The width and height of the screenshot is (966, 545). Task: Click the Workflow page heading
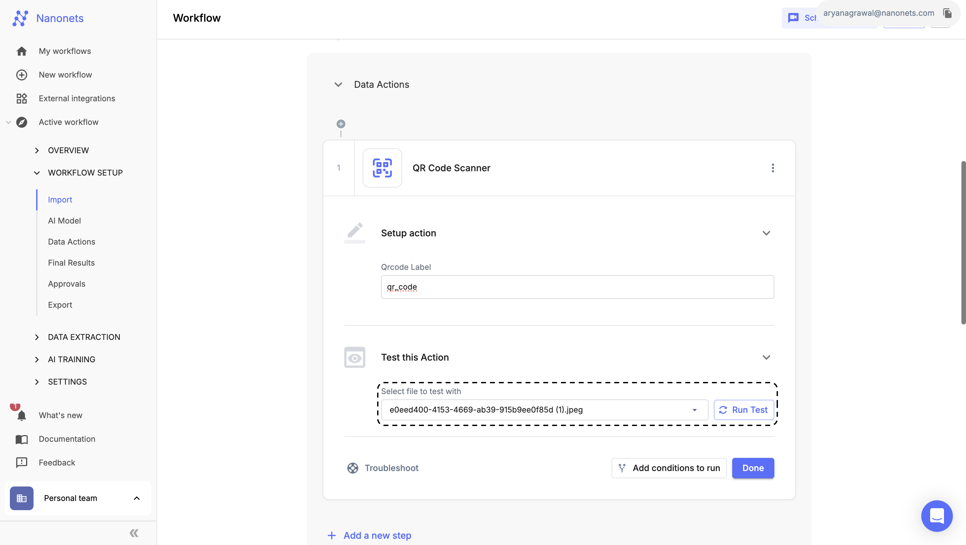click(x=197, y=18)
